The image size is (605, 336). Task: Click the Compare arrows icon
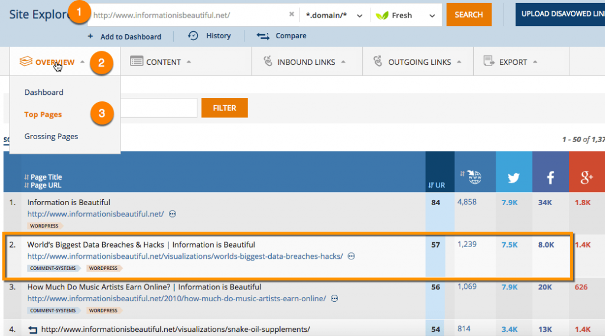tap(263, 36)
